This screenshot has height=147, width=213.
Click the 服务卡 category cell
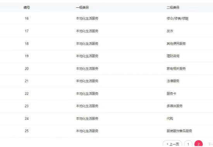tap(172, 93)
